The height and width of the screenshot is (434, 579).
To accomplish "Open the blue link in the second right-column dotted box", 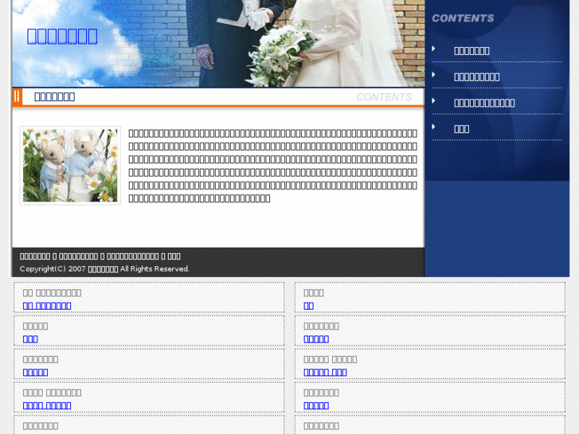I will tap(316, 339).
